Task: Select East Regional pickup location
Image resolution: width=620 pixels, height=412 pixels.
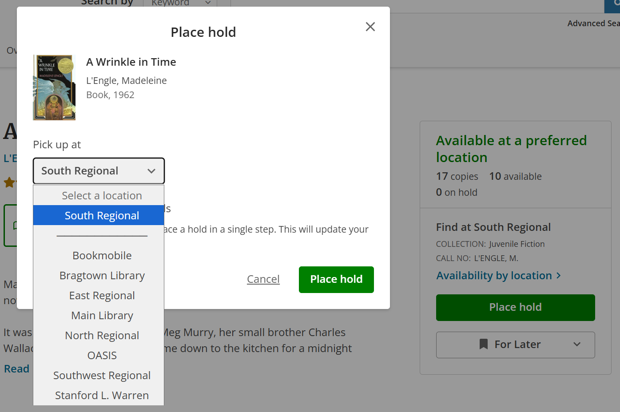Action: [102, 296]
